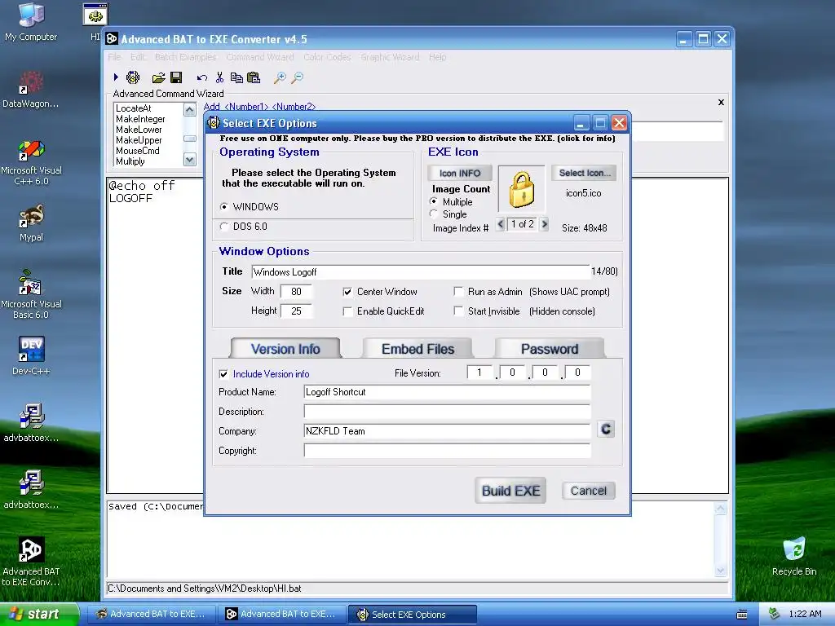Enable the Start Invisible checkbox
This screenshot has width=835, height=626.
coord(458,311)
